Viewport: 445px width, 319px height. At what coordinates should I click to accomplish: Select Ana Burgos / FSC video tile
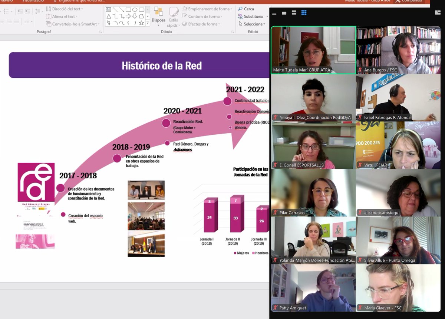tap(398, 50)
